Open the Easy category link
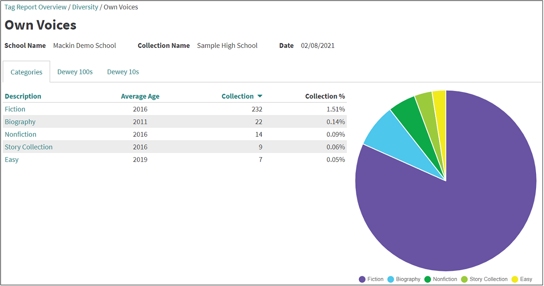Screen dimensions: 544x286 coord(12,160)
